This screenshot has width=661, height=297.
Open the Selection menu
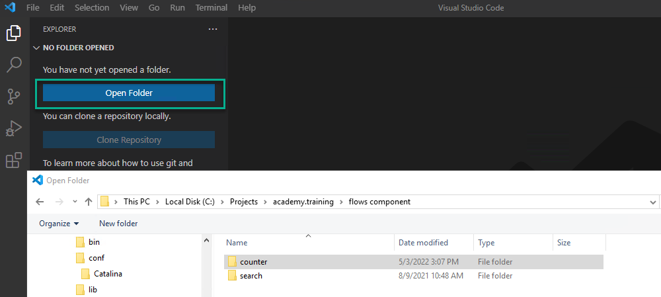click(92, 8)
